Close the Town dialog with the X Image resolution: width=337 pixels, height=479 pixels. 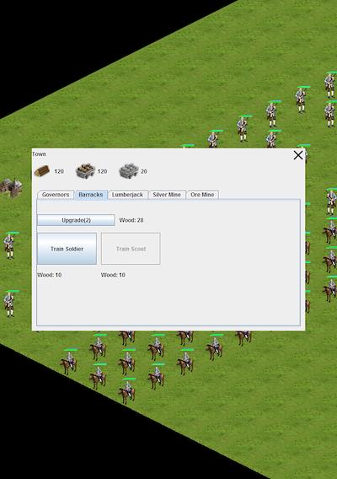pos(298,155)
